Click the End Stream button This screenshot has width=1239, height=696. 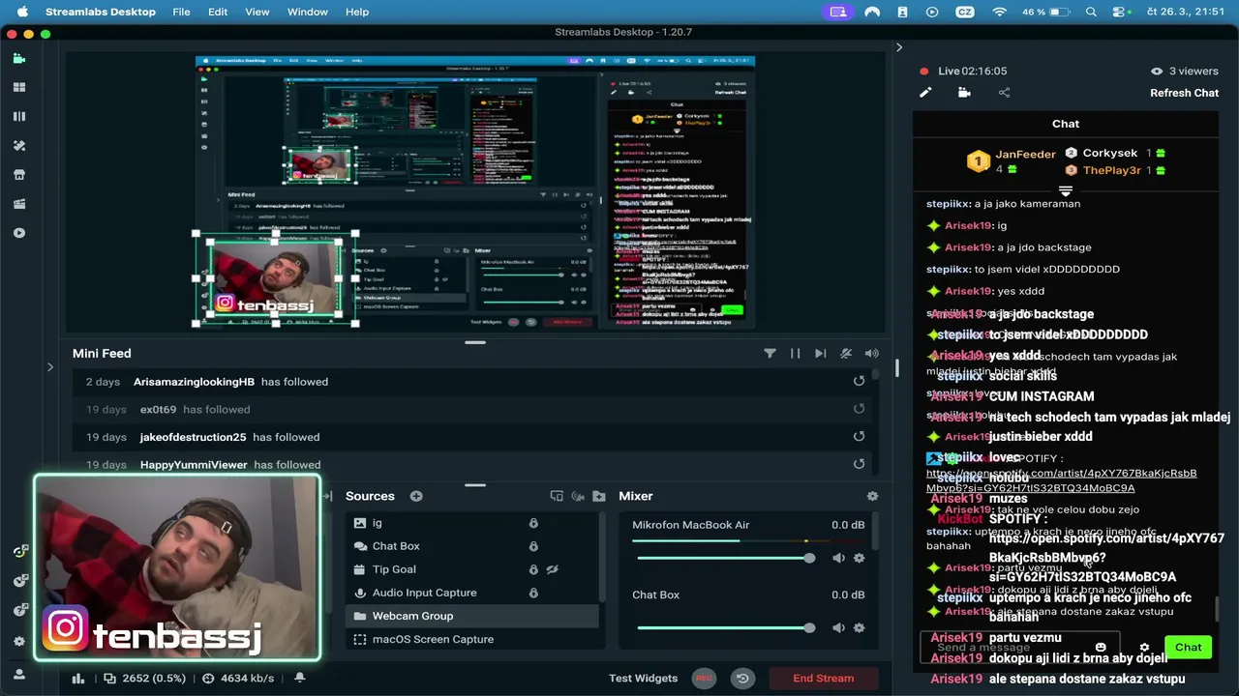(x=824, y=679)
